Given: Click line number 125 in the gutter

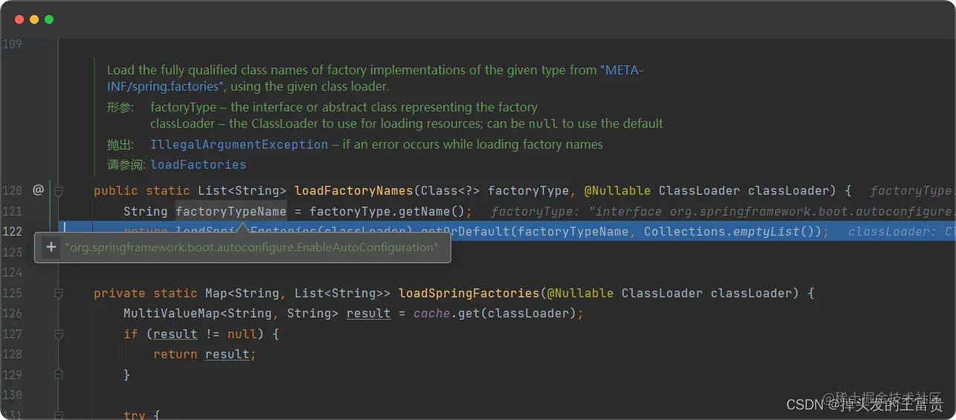Looking at the screenshot, I should click(13, 294).
